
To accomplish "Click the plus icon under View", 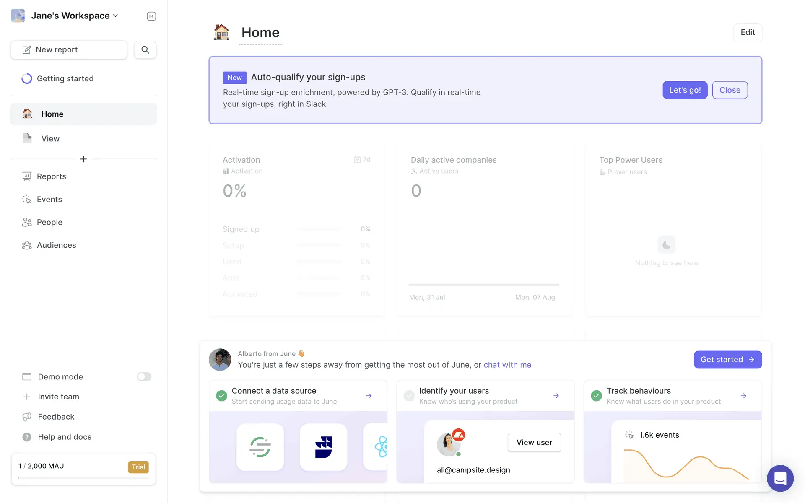I will click(x=83, y=159).
